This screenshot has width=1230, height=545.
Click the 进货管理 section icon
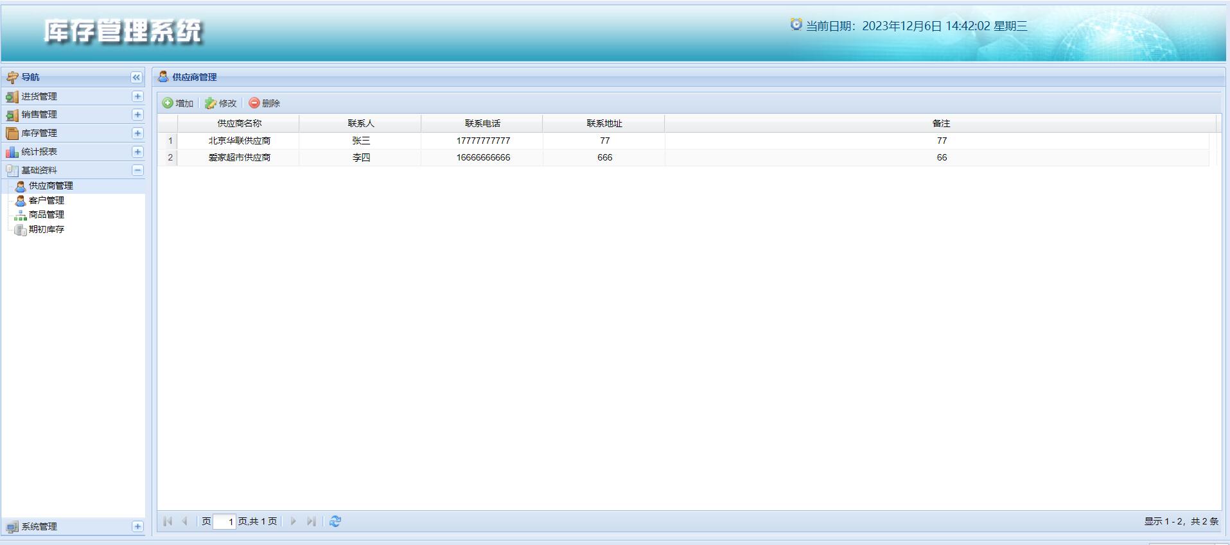pos(12,97)
